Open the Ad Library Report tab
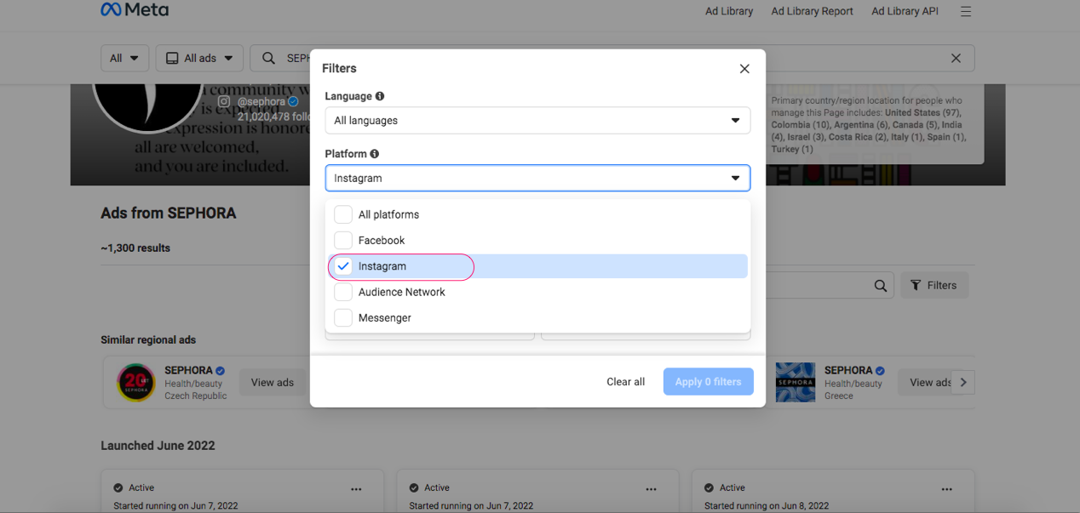The height and width of the screenshot is (513, 1080). click(812, 11)
